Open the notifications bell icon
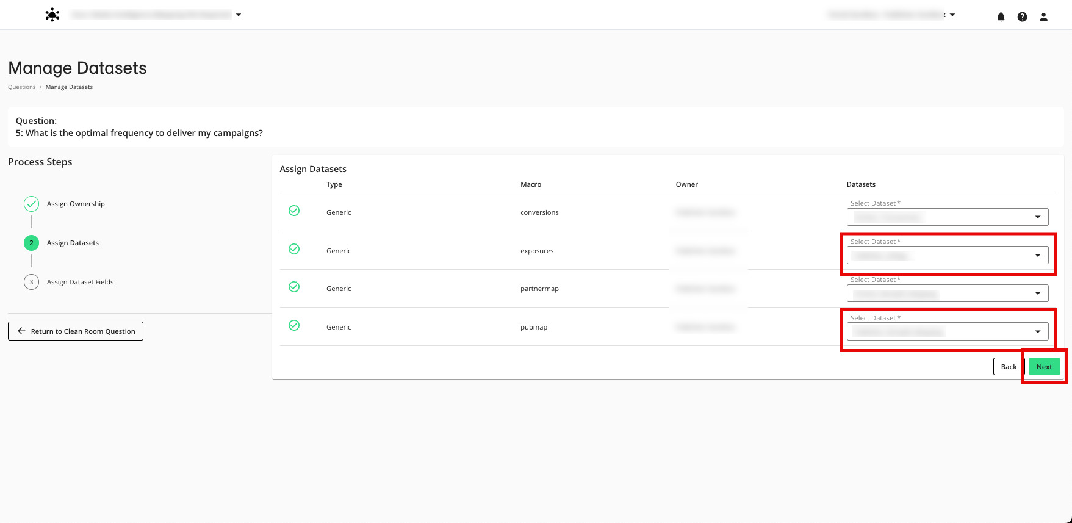The height and width of the screenshot is (523, 1072). [1001, 17]
